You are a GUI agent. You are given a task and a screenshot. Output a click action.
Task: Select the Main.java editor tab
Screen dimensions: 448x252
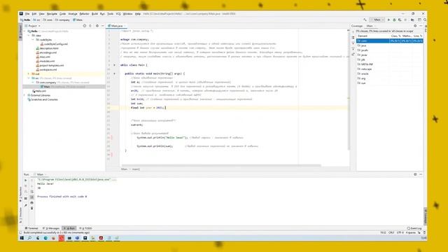pyautogui.click(x=117, y=26)
